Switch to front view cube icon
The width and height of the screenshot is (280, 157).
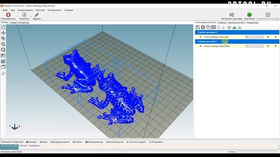[x=3, y=61]
